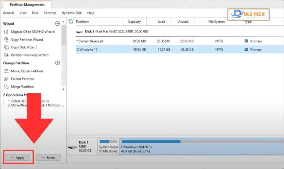Viewport: 284px width, 169px height.
Task: Select pending operation 1. Delete
Action: click(x=28, y=101)
